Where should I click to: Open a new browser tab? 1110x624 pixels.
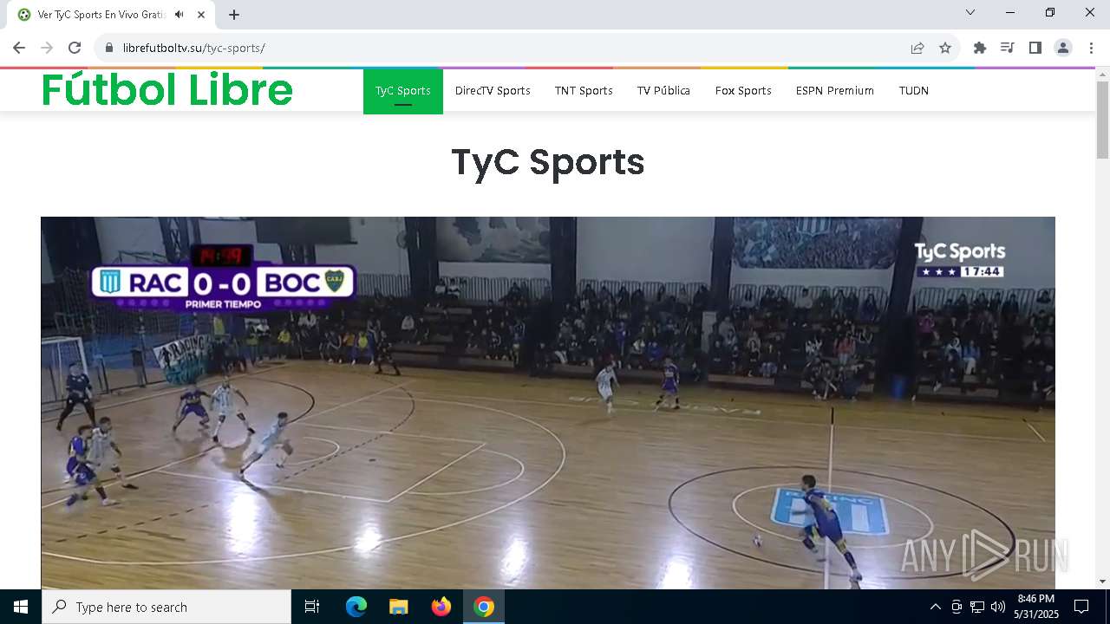(234, 15)
